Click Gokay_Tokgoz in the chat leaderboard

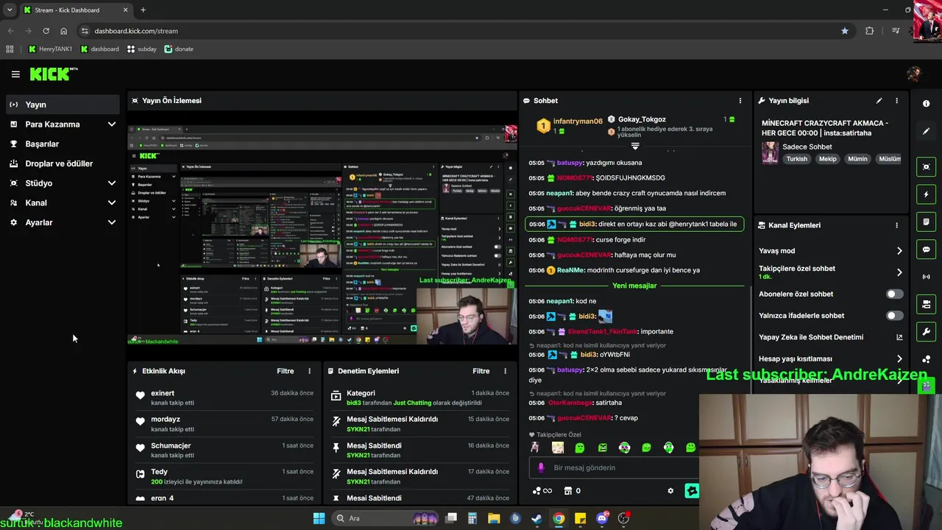click(x=642, y=119)
